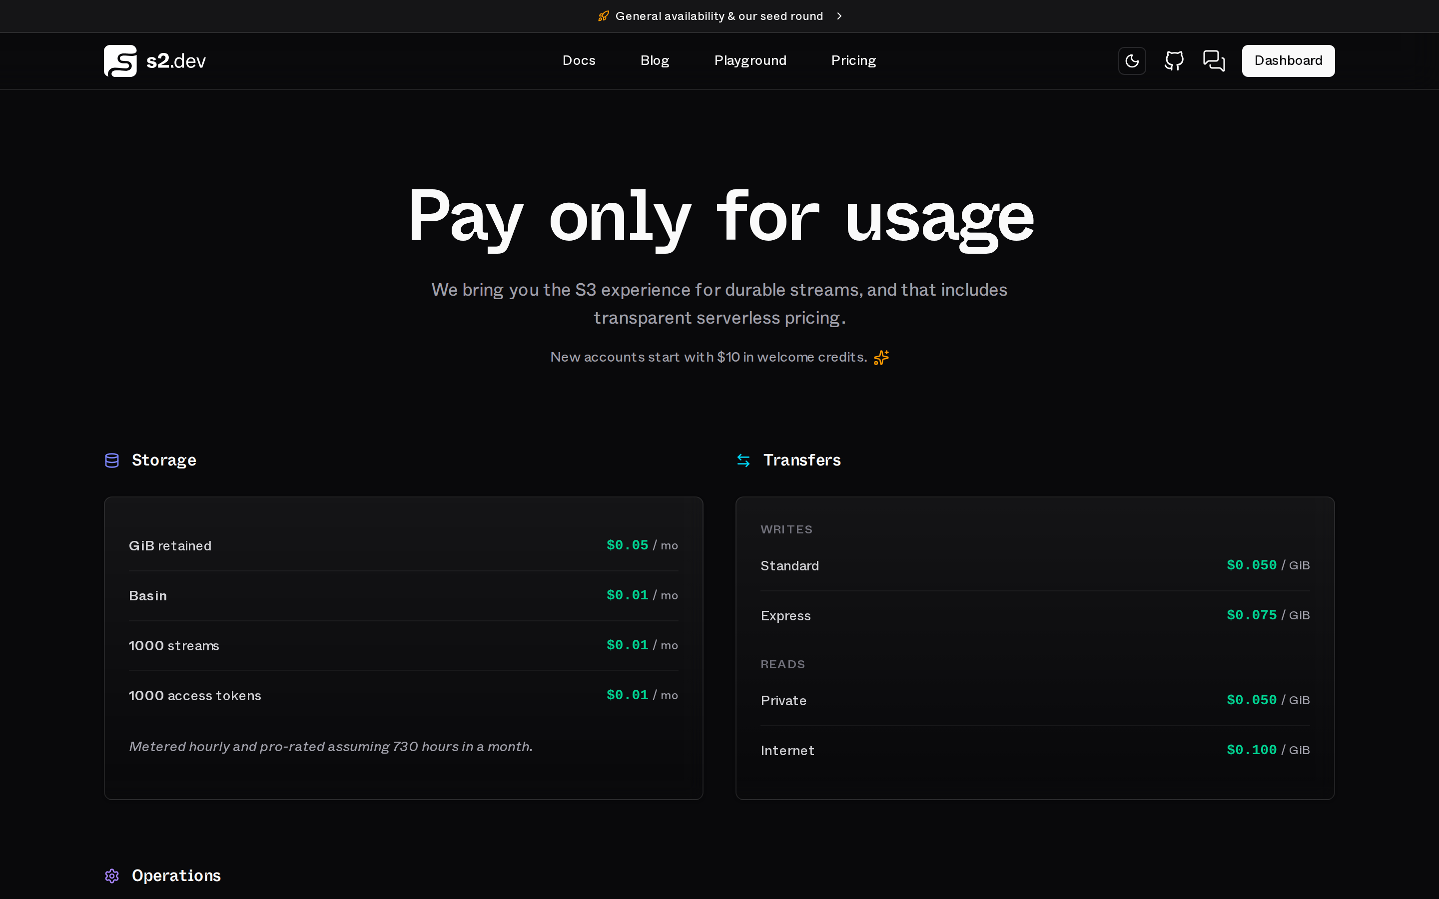The height and width of the screenshot is (899, 1439).
Task: Click the Basin row label
Action: 147,596
